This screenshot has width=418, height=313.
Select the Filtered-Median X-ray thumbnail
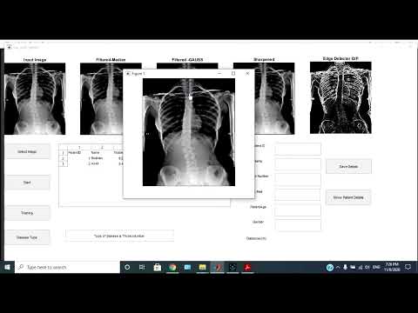pyautogui.click(x=101, y=98)
